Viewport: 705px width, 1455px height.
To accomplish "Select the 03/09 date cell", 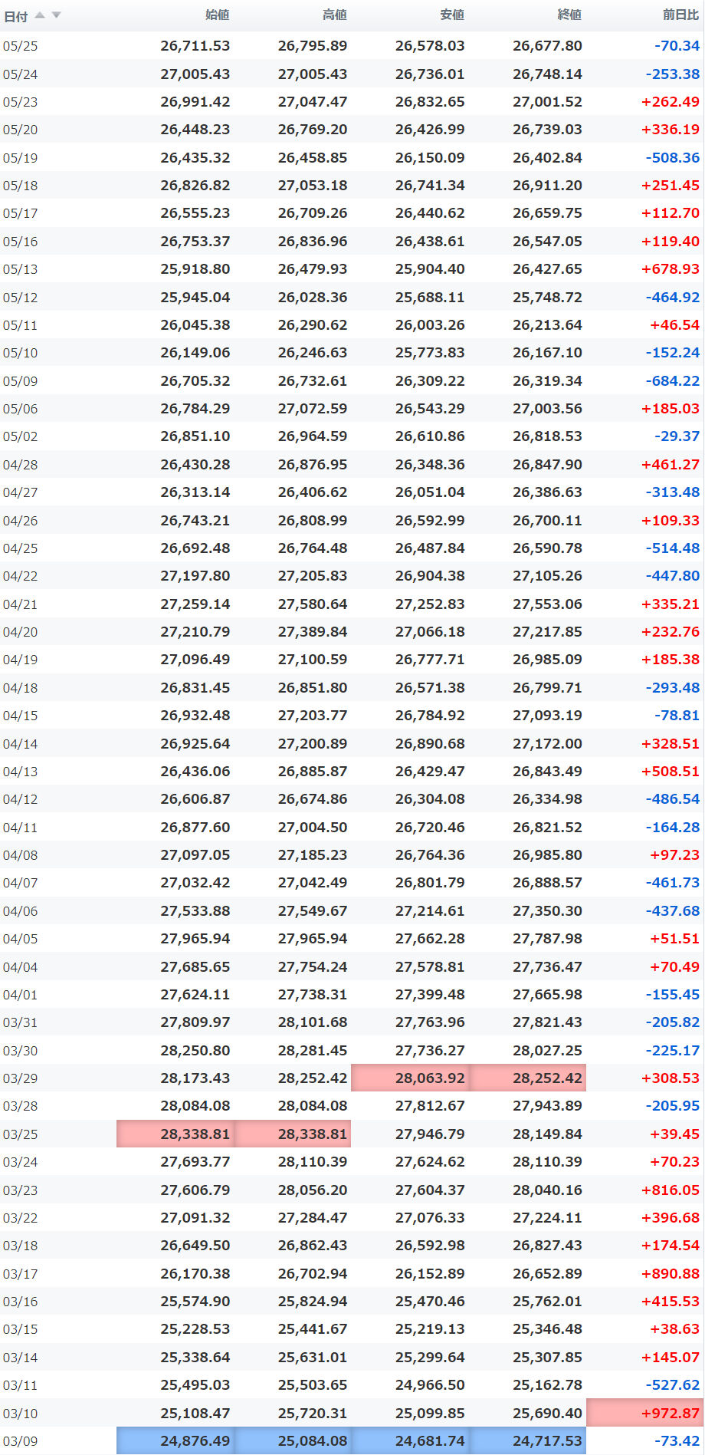I will [x=20, y=1441].
